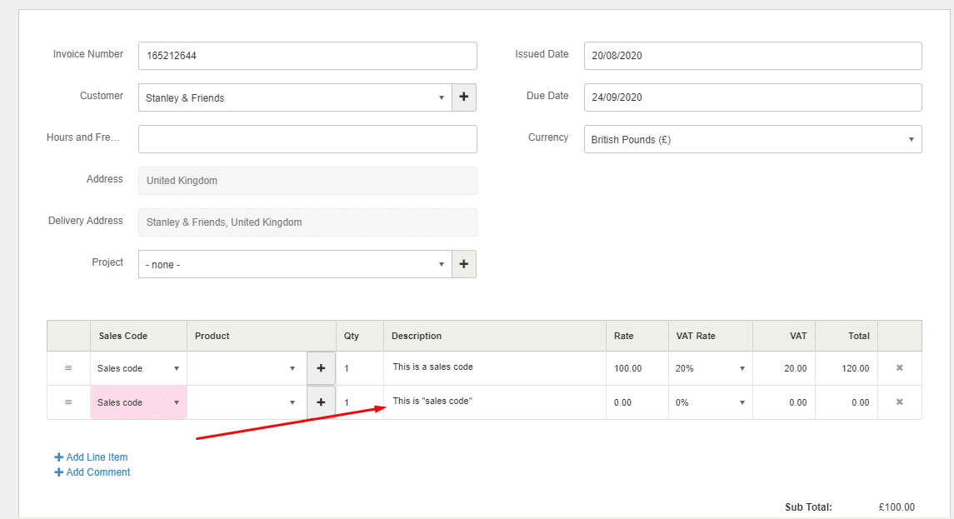Open the Project dropdown showing none

295,264
